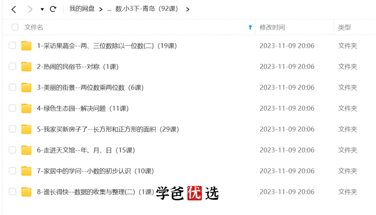Open breadcrumb folder 数.小3下-青岛 (92课)
The image size is (376, 215).
(x=147, y=9)
